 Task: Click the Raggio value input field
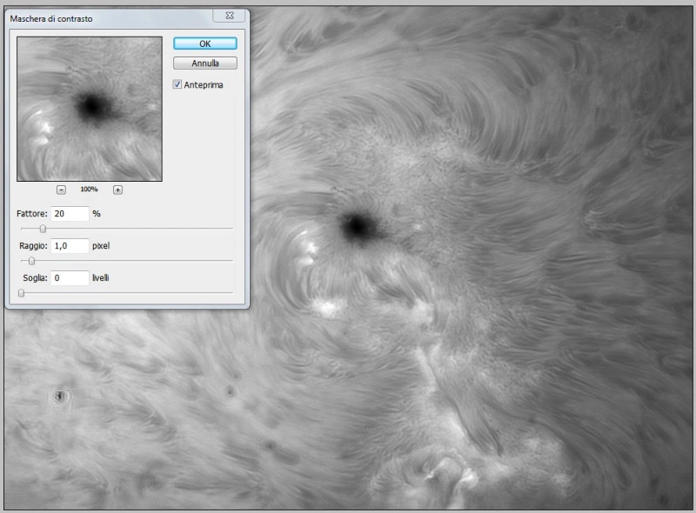tap(70, 246)
